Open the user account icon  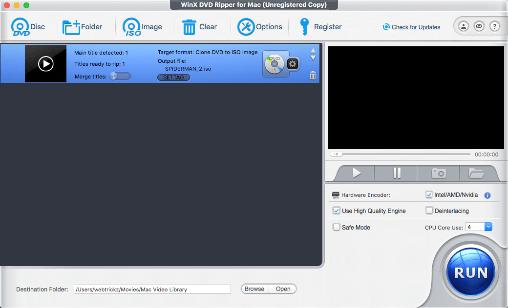[x=464, y=26]
